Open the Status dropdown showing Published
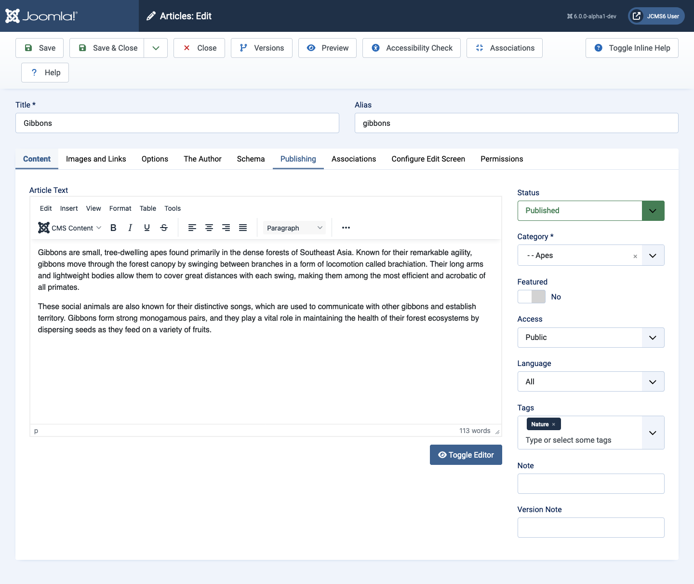The width and height of the screenshot is (694, 584). coord(653,211)
